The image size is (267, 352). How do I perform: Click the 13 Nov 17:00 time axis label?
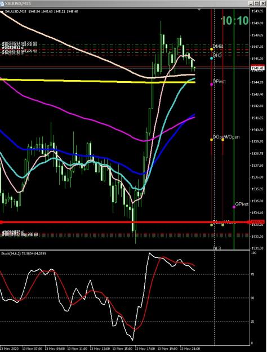[x=145, y=349]
